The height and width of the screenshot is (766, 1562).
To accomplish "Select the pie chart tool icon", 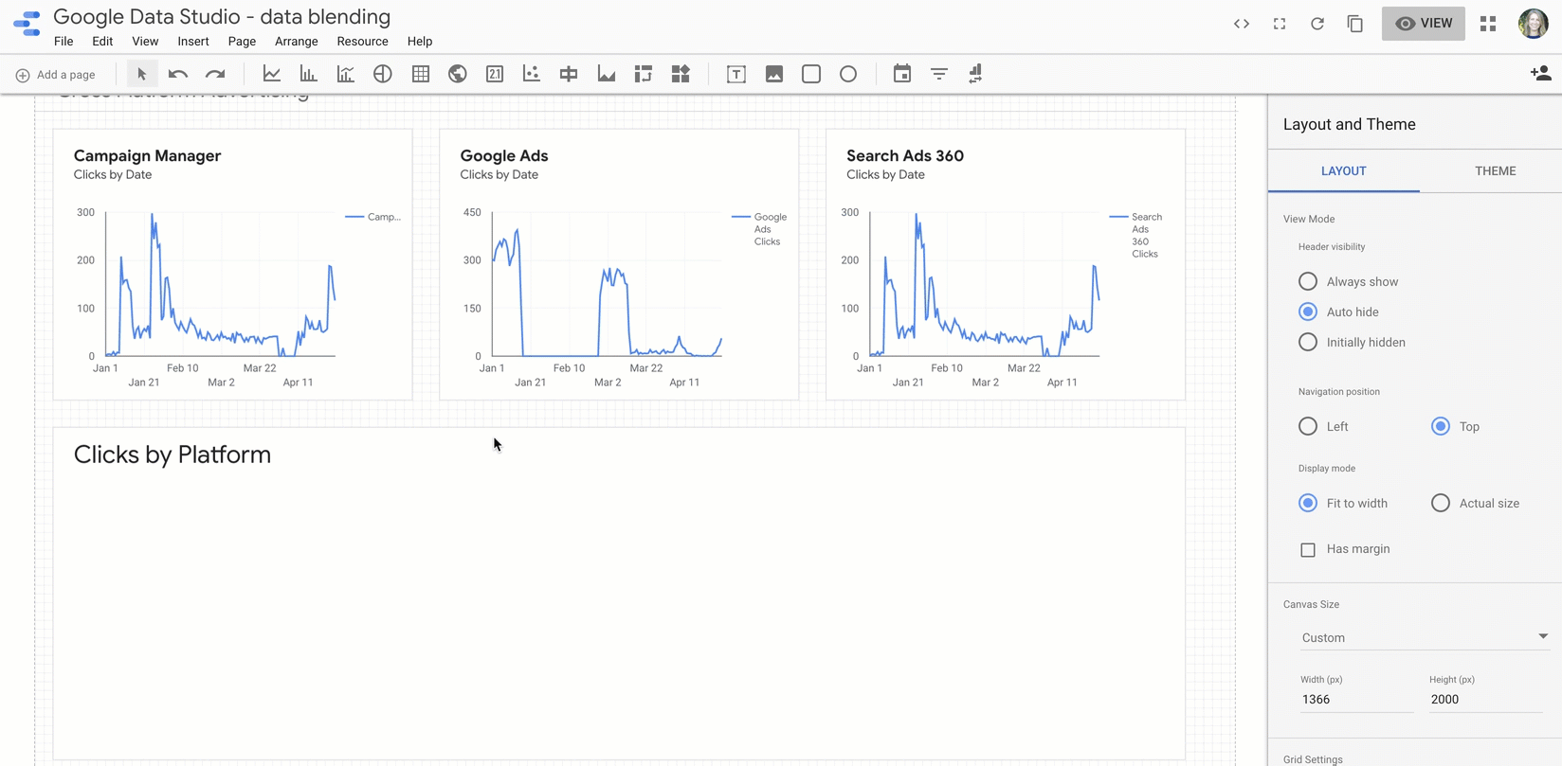I will tap(383, 74).
